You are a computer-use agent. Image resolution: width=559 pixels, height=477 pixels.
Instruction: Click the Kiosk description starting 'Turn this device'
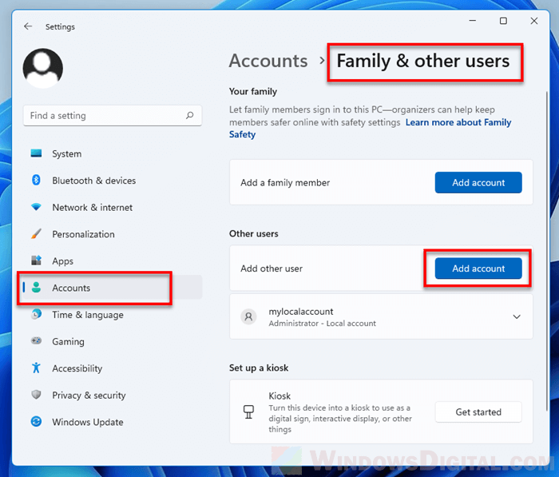tap(340, 419)
